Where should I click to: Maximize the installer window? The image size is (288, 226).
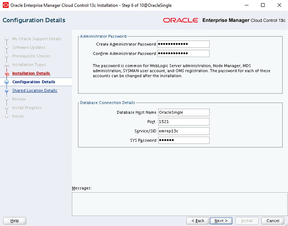tap(263, 5)
